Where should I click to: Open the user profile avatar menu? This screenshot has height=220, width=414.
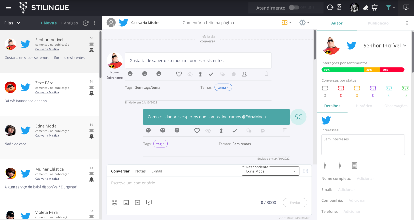click(354, 7)
